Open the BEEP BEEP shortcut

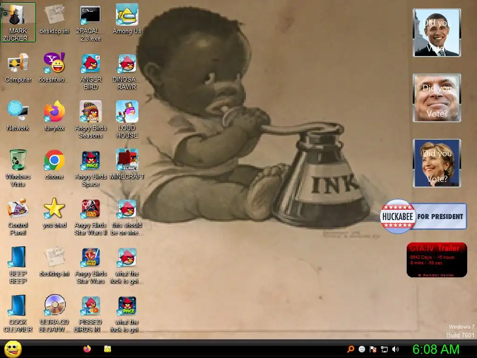pyautogui.click(x=18, y=265)
